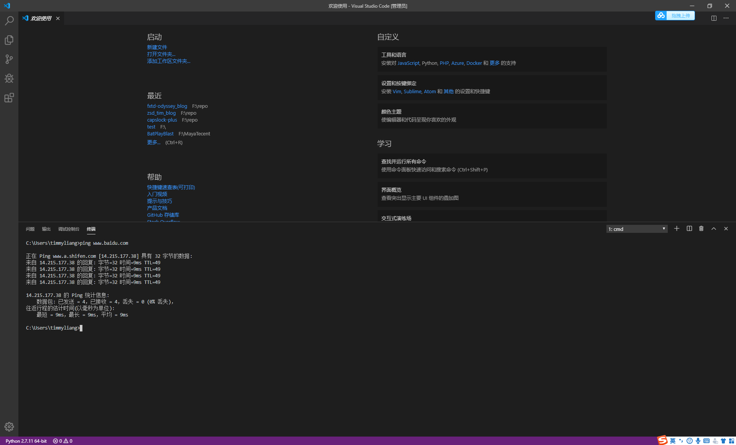This screenshot has width=736, height=445.
Task: Open the 1: cmd terminal dropdown
Action: point(637,229)
